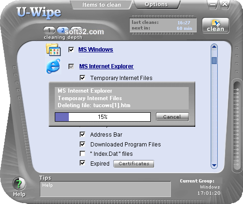
Task: Toggle the MS Windows checkbox
Action: pos(71,50)
